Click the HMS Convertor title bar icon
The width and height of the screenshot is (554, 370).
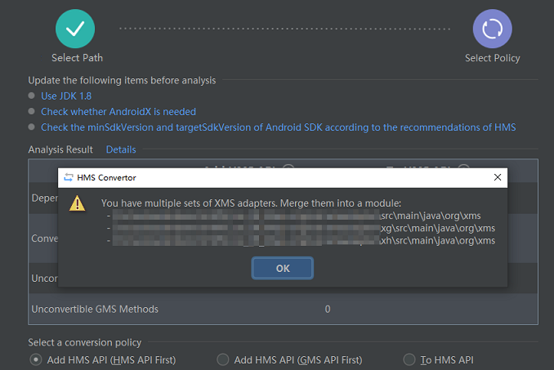(x=68, y=177)
